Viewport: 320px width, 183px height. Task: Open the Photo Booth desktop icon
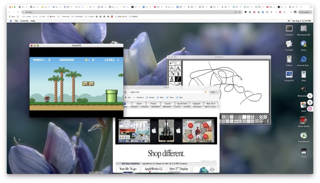coord(303,122)
